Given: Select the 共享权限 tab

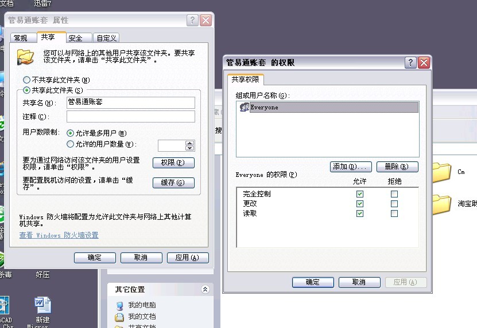Looking at the screenshot, I should tap(245, 80).
